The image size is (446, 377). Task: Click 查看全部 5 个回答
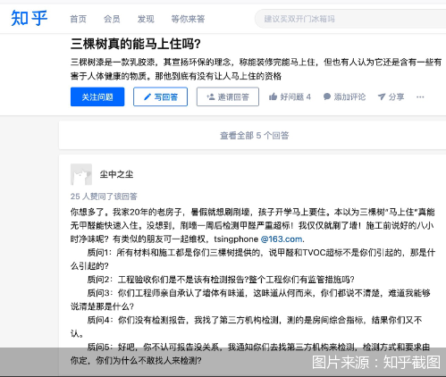(254, 136)
